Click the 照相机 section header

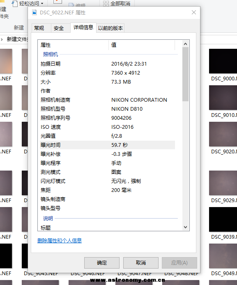51,55
